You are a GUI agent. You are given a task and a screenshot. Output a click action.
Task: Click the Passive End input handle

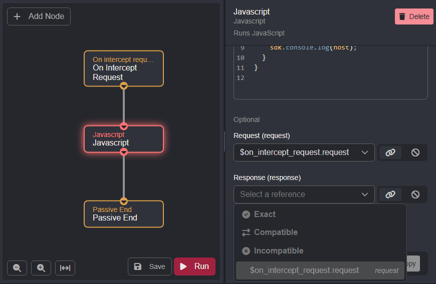pos(124,201)
